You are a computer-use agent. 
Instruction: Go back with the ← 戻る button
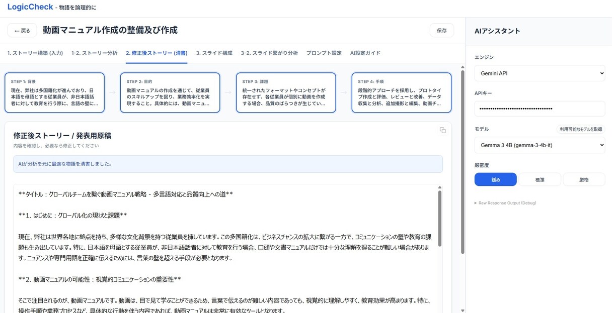[x=22, y=31]
